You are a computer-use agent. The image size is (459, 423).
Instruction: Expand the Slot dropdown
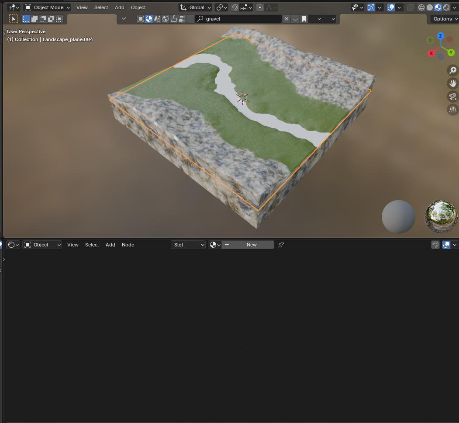(x=188, y=245)
